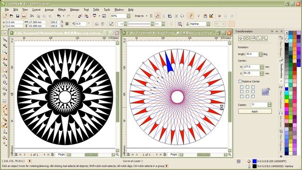Open the Fill bucket tool flyout

coord(5,138)
